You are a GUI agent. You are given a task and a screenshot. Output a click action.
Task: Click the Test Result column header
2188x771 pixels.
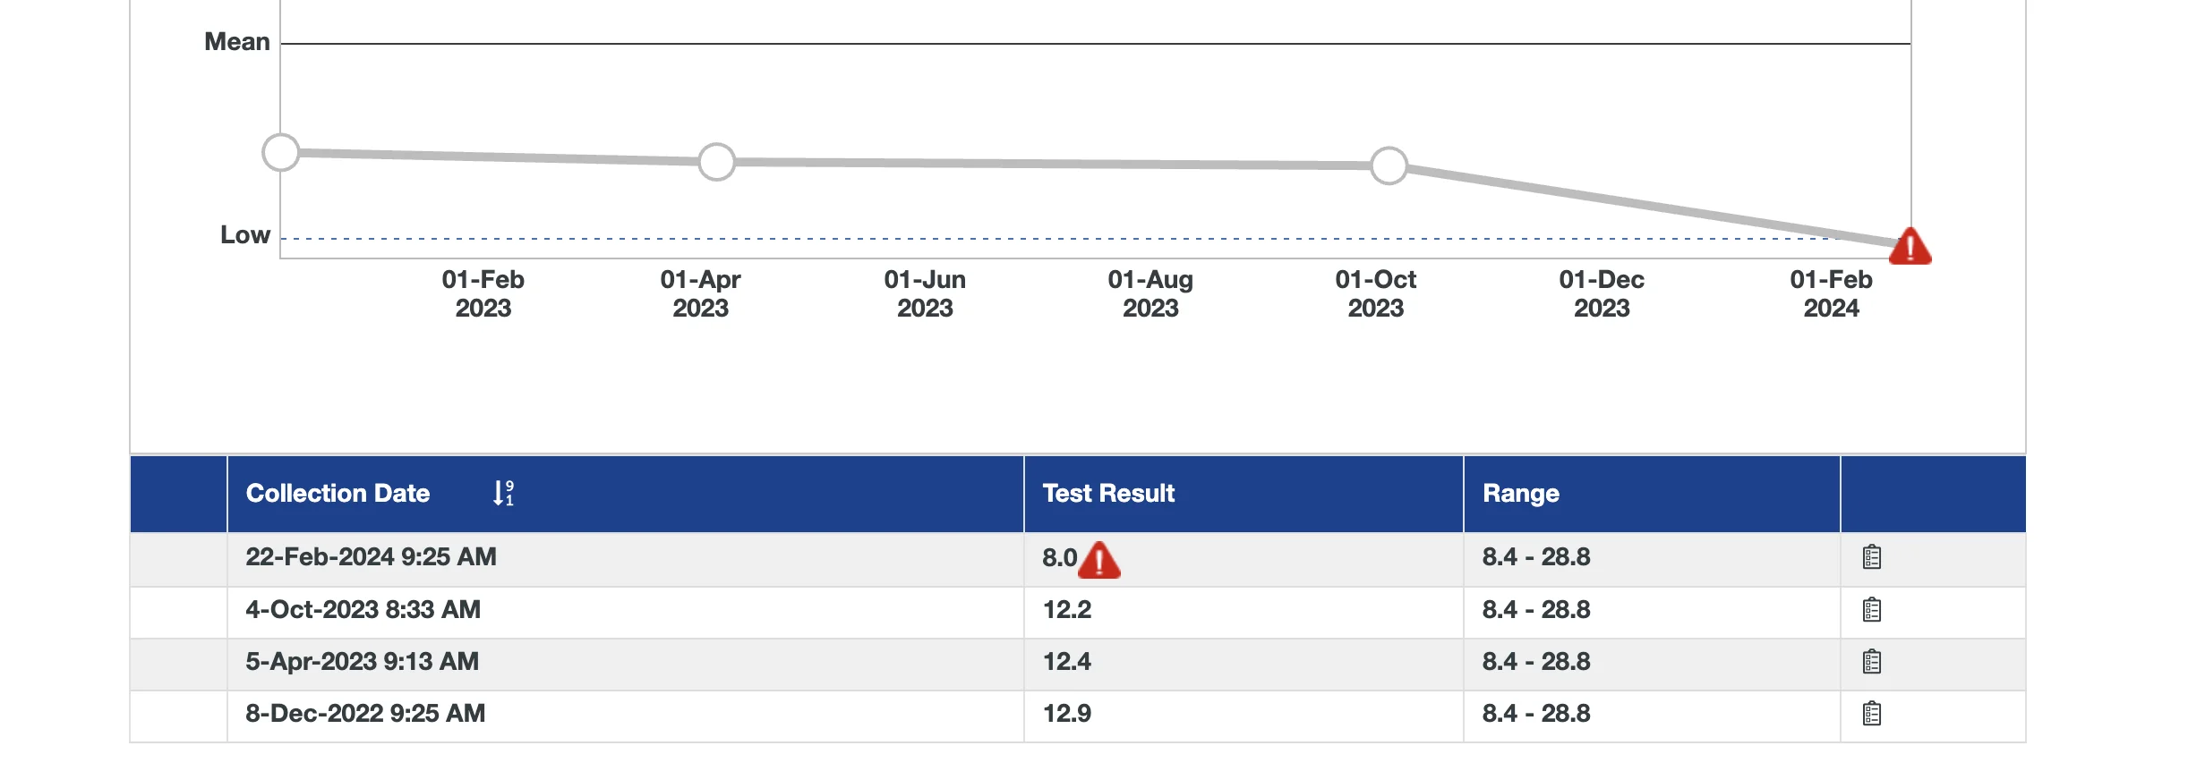pos(1107,493)
